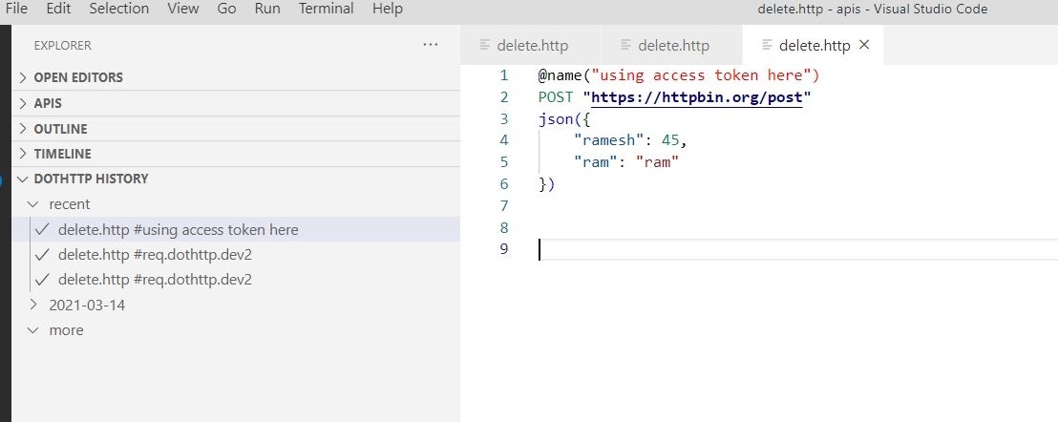The width and height of the screenshot is (1058, 422).
Task: Click file icon on second delete.http tab
Action: coord(625,45)
